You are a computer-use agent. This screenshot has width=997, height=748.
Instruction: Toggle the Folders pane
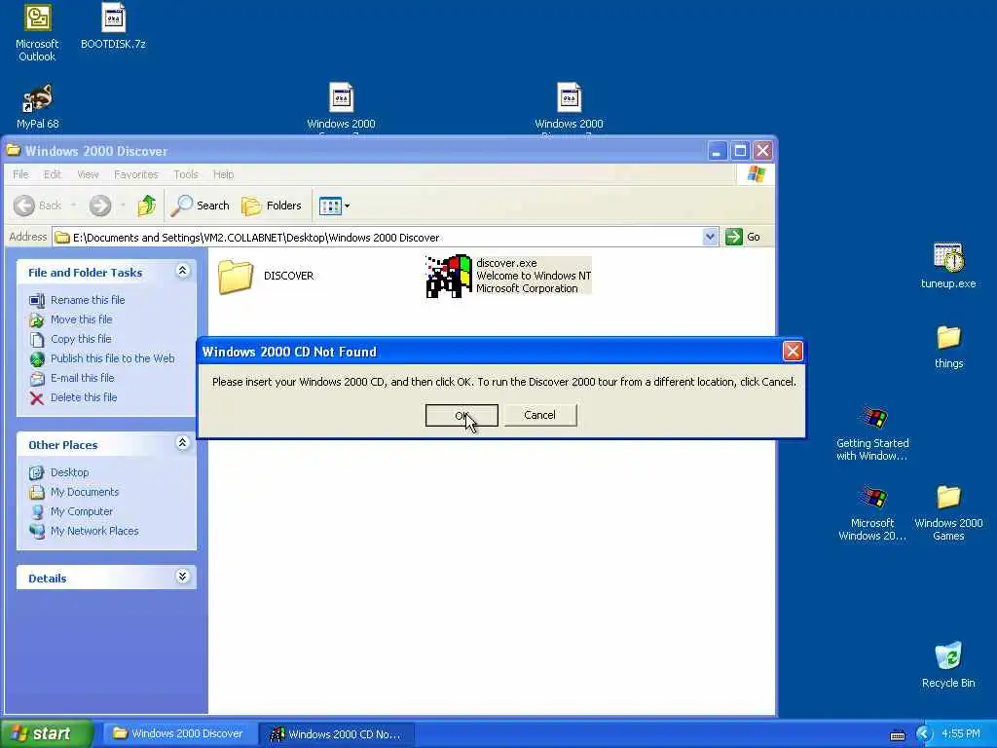[272, 206]
